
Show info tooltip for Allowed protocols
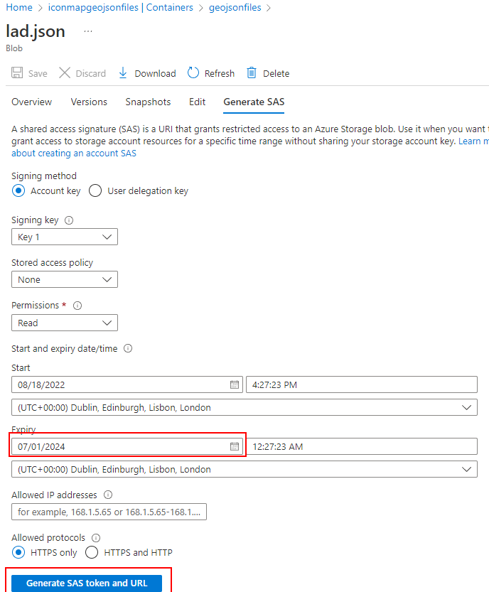tap(96, 537)
